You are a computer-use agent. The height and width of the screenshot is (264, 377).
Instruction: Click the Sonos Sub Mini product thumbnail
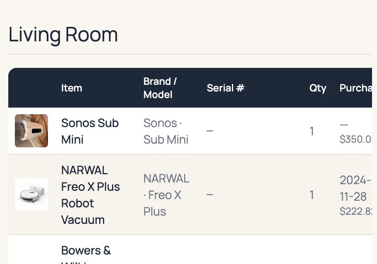(x=31, y=131)
